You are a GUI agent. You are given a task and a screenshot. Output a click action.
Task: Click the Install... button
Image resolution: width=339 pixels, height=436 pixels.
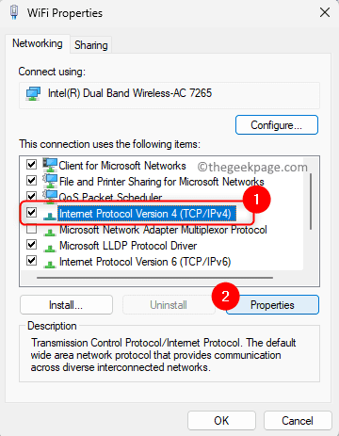[66, 305]
